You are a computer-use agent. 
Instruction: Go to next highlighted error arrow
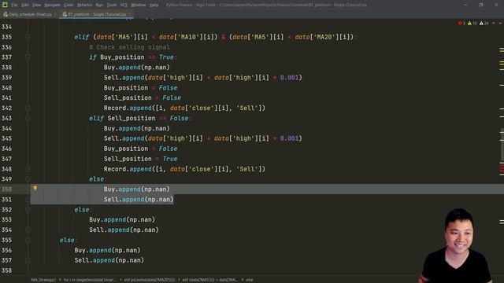tap(500, 23)
